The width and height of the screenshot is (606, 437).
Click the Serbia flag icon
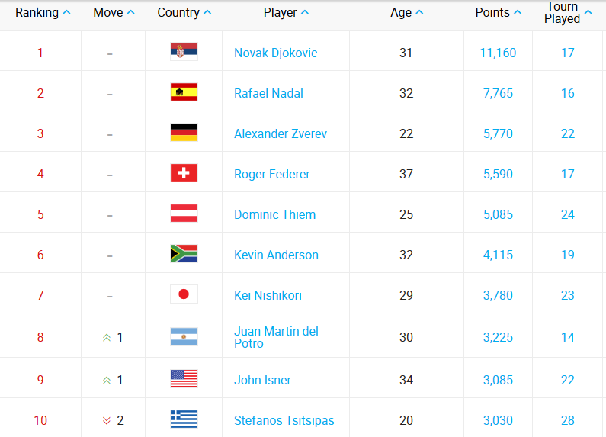pyautogui.click(x=184, y=53)
